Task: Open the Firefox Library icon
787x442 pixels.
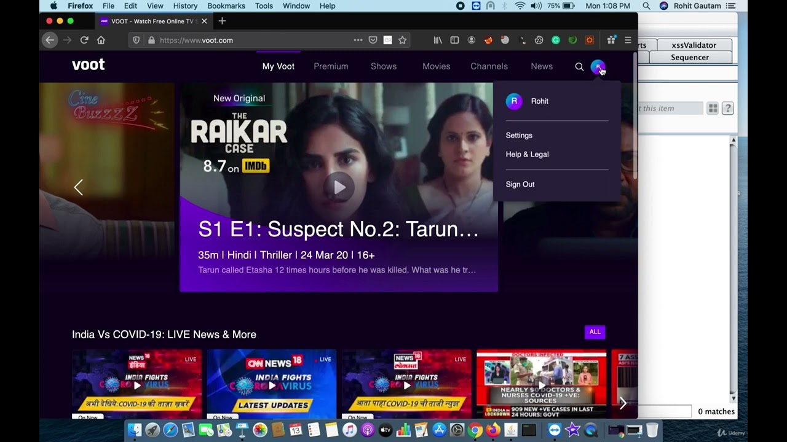Action: (438, 40)
